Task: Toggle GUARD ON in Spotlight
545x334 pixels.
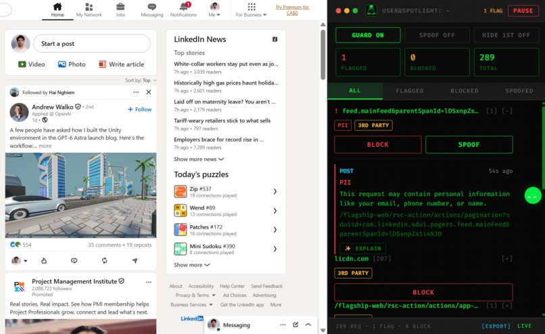Action: [x=368, y=35]
